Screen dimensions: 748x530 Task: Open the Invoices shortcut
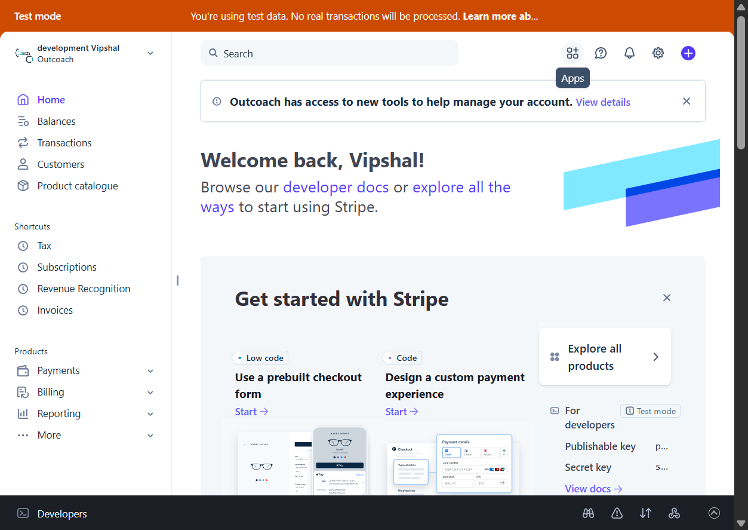click(55, 310)
